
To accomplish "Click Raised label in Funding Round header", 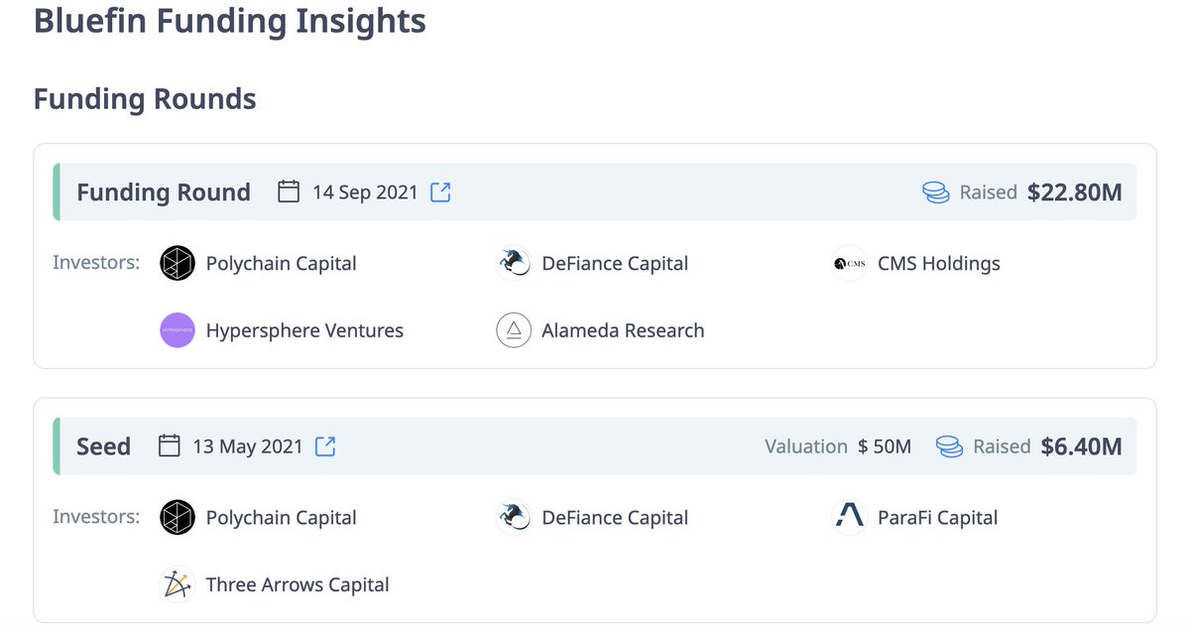I will coord(989,192).
